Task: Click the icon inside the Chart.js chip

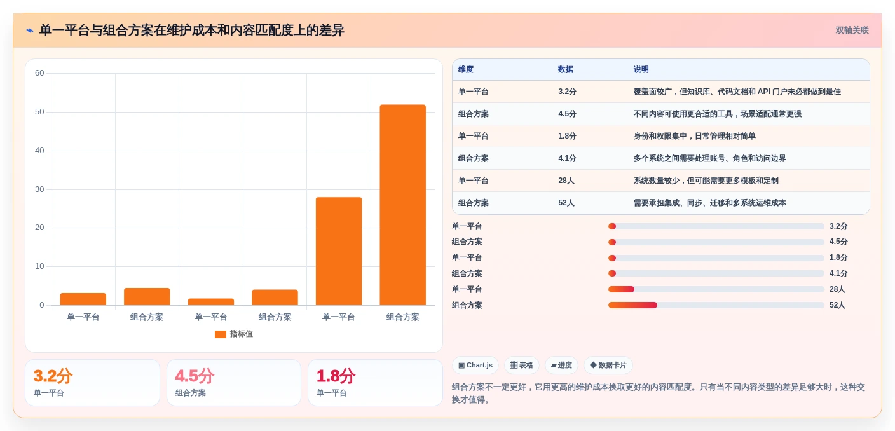Action: click(x=461, y=366)
